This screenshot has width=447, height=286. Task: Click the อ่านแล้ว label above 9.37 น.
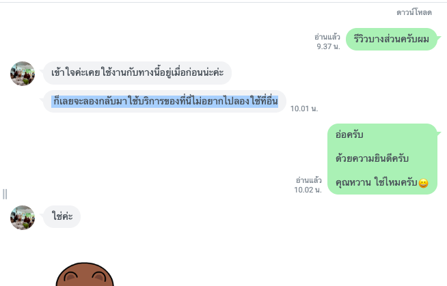pyautogui.click(x=327, y=37)
